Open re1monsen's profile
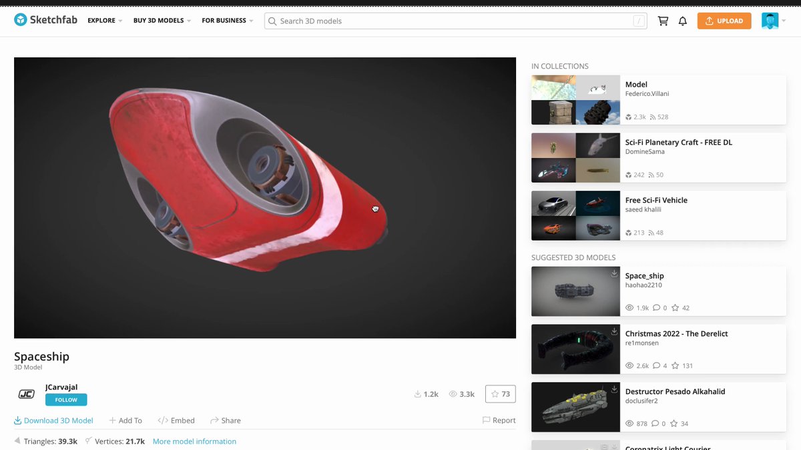801x450 pixels. (641, 343)
